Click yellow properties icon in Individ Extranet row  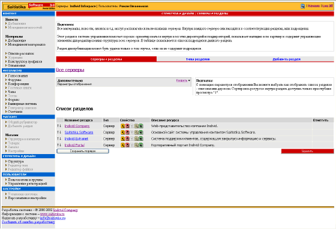click(123, 138)
